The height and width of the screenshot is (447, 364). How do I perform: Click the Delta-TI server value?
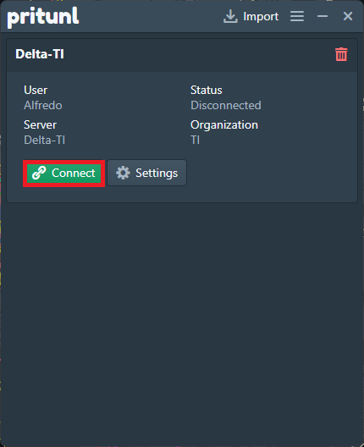45,140
